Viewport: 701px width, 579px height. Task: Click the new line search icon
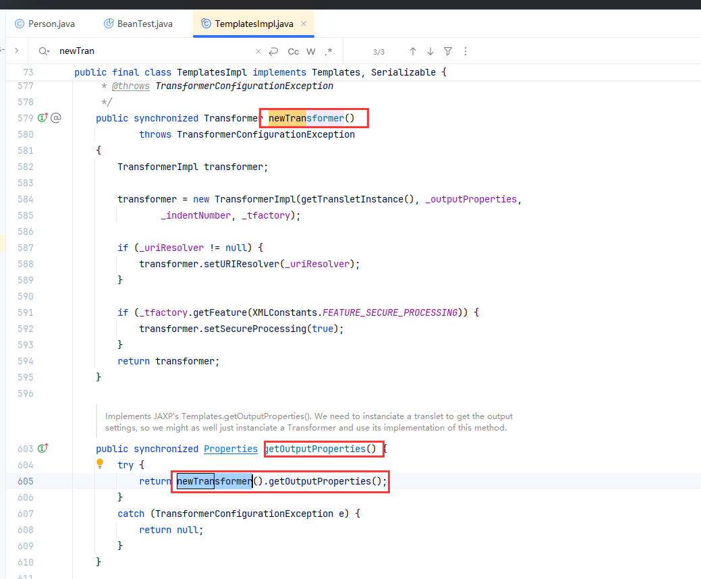[x=273, y=51]
